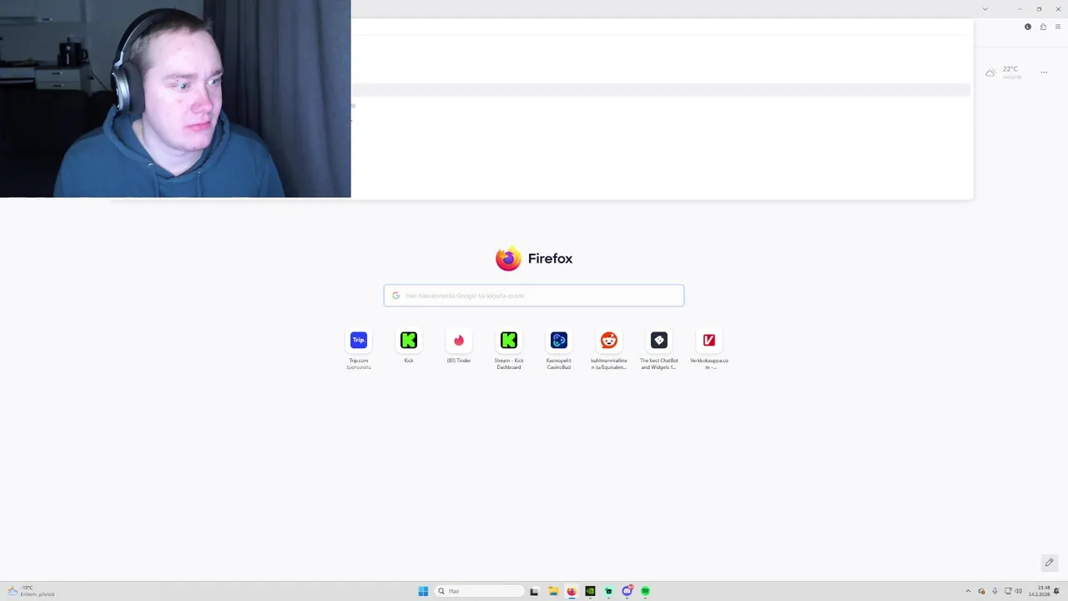The image size is (1068, 601).
Task: Open the clock showing 23.48
Action: pyautogui.click(x=1039, y=591)
